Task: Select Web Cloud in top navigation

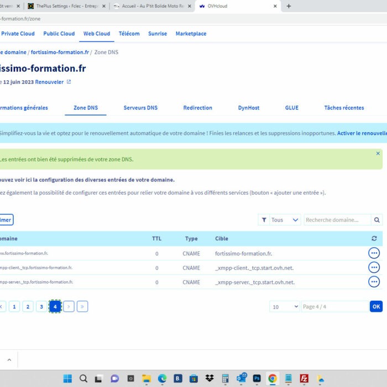Action: [97, 34]
